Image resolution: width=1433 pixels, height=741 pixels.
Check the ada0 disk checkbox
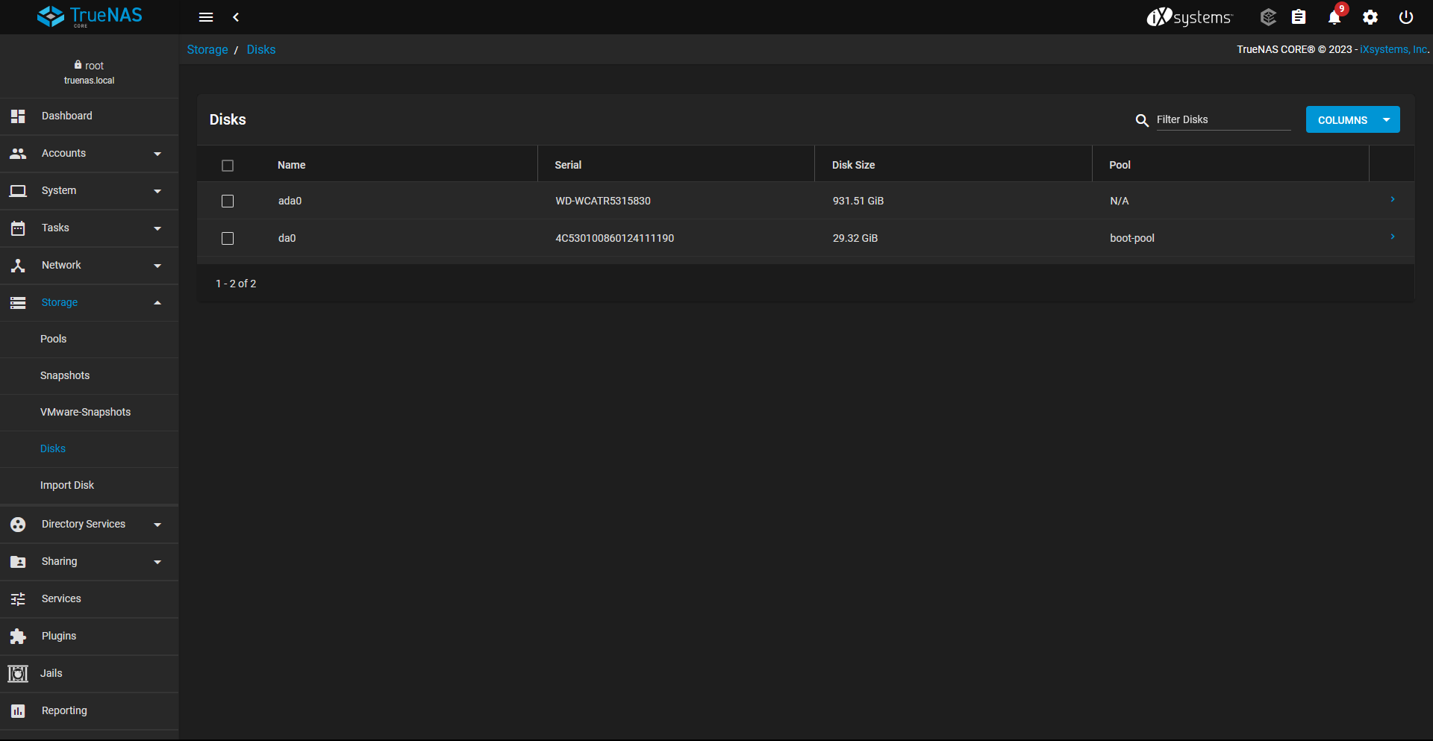228,201
